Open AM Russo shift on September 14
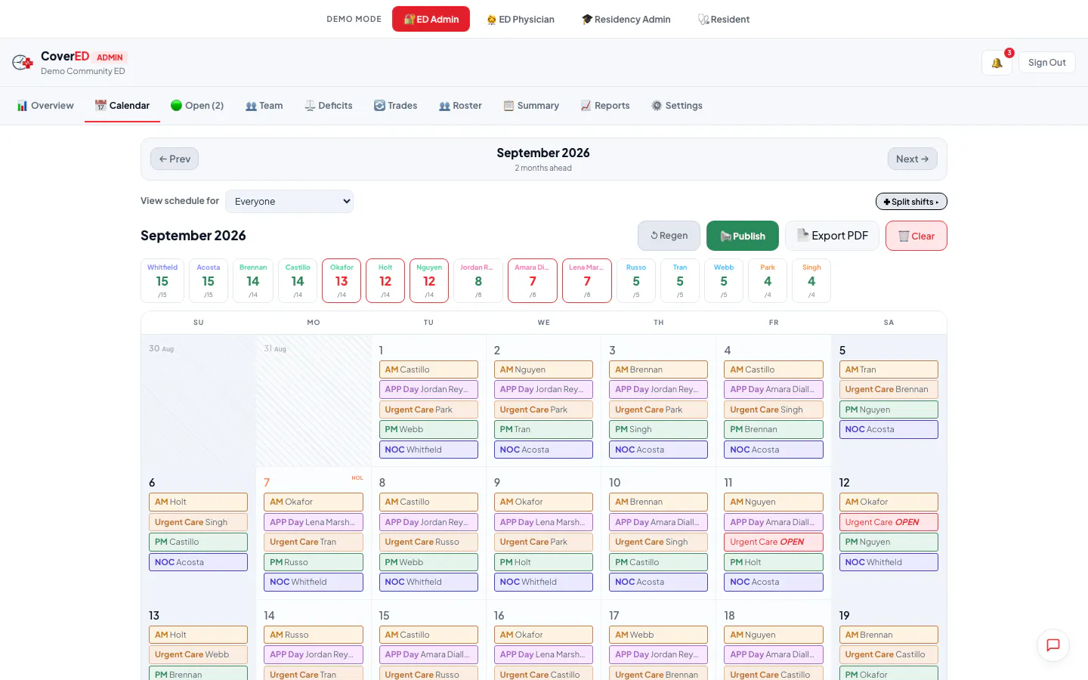 point(314,635)
